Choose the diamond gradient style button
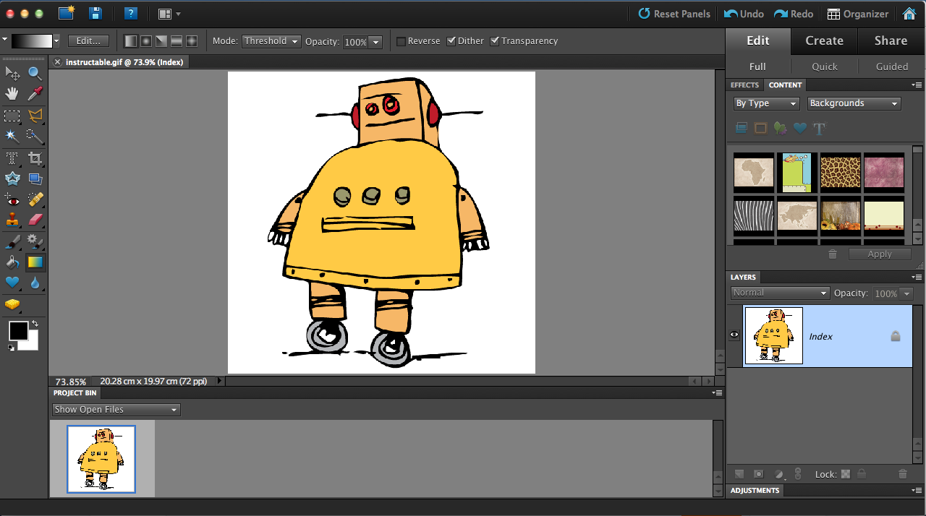Image resolution: width=926 pixels, height=516 pixels. [x=192, y=41]
